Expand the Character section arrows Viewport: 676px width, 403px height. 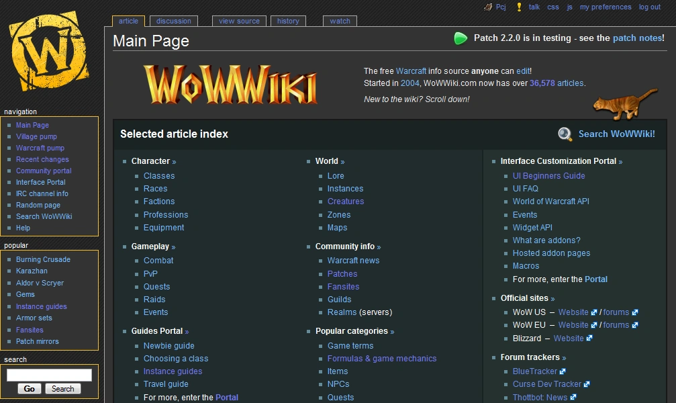point(174,163)
